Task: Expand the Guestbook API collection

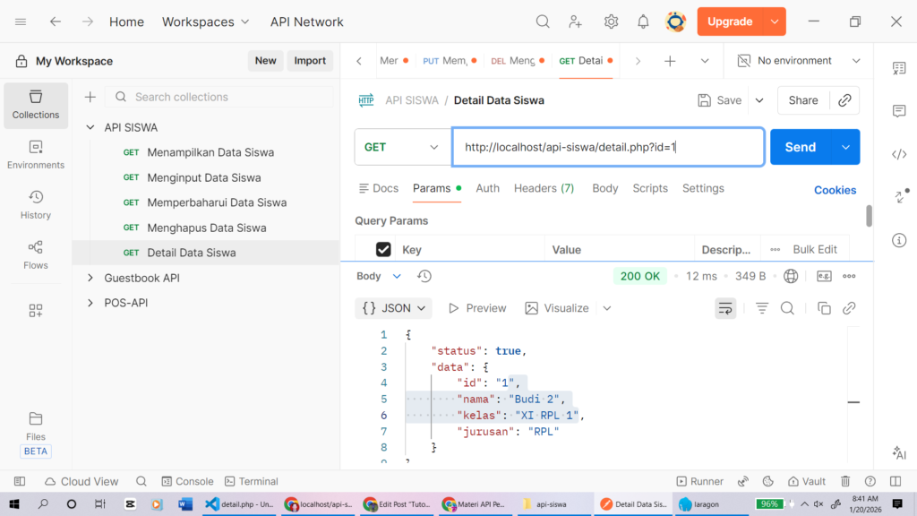Action: [x=90, y=278]
